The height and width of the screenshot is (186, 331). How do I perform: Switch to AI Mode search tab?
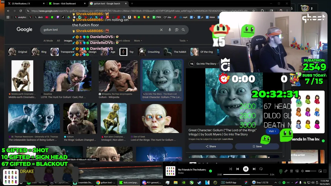(48, 41)
